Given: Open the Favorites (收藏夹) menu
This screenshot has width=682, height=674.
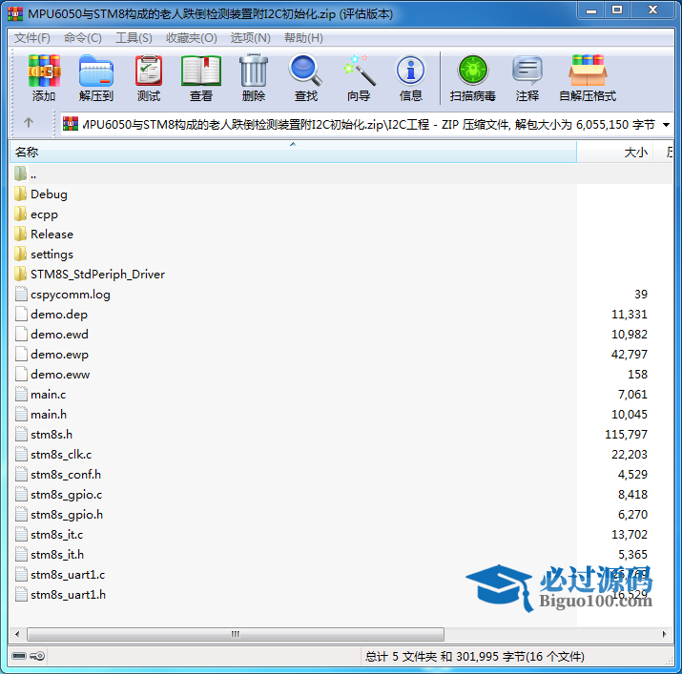Looking at the screenshot, I should point(191,38).
